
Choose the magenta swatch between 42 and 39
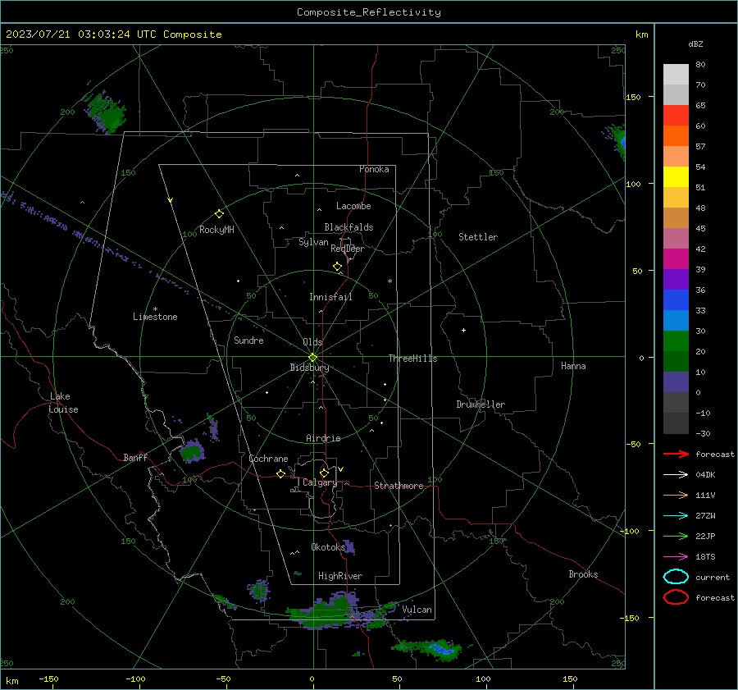pos(676,258)
